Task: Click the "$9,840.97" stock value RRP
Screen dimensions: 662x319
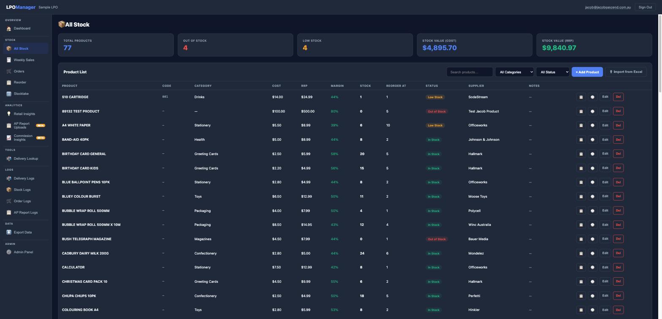Action: pyautogui.click(x=559, y=48)
